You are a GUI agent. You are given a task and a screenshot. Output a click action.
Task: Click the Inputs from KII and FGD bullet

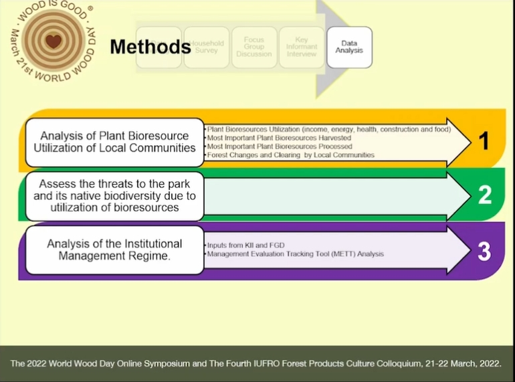[x=247, y=246]
